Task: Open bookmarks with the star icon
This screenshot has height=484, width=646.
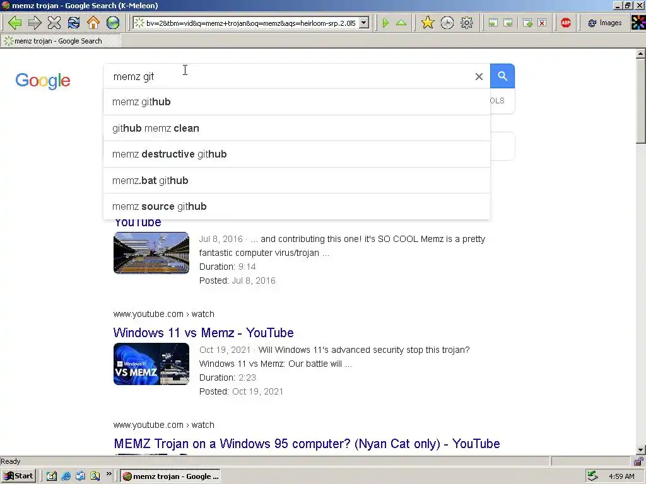Action: (428, 23)
